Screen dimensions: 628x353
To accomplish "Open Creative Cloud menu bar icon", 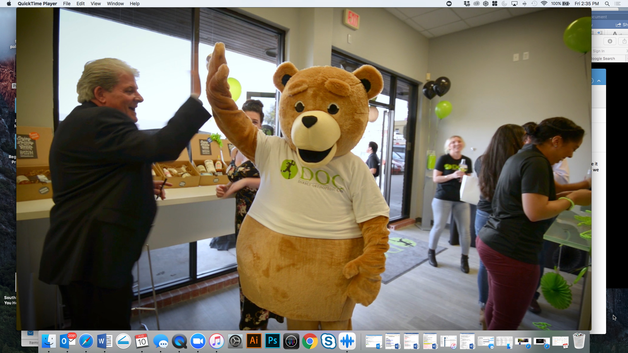I will click(477, 4).
